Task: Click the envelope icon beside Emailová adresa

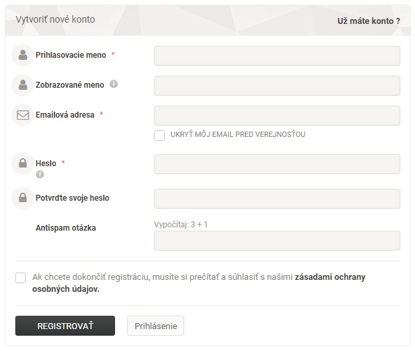Action: pos(23,115)
